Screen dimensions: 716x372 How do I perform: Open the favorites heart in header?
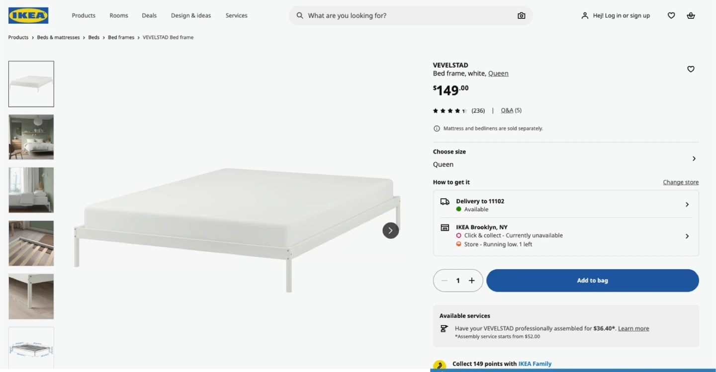pos(671,15)
